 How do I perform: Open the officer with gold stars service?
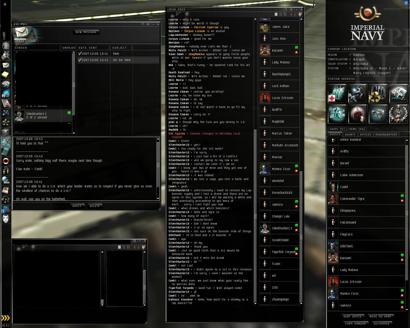click(x=398, y=114)
